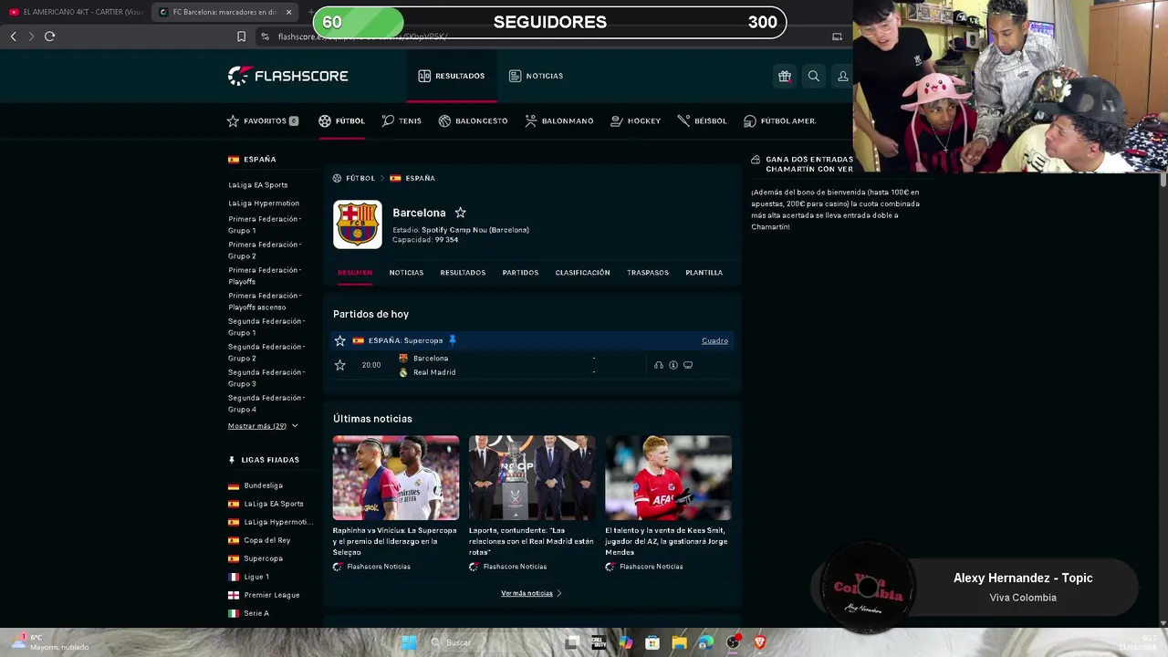Select Fútbol in the sports menu

pos(342,120)
